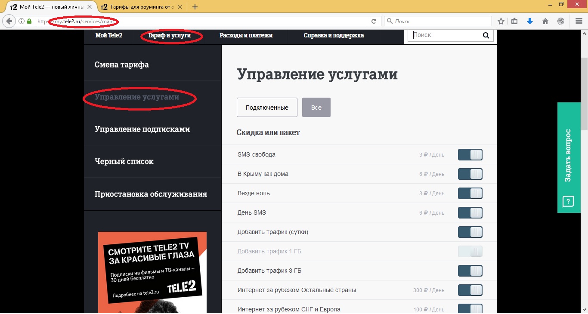
Task: Switch the Везде ноль service toggle
Action: pyautogui.click(x=470, y=194)
